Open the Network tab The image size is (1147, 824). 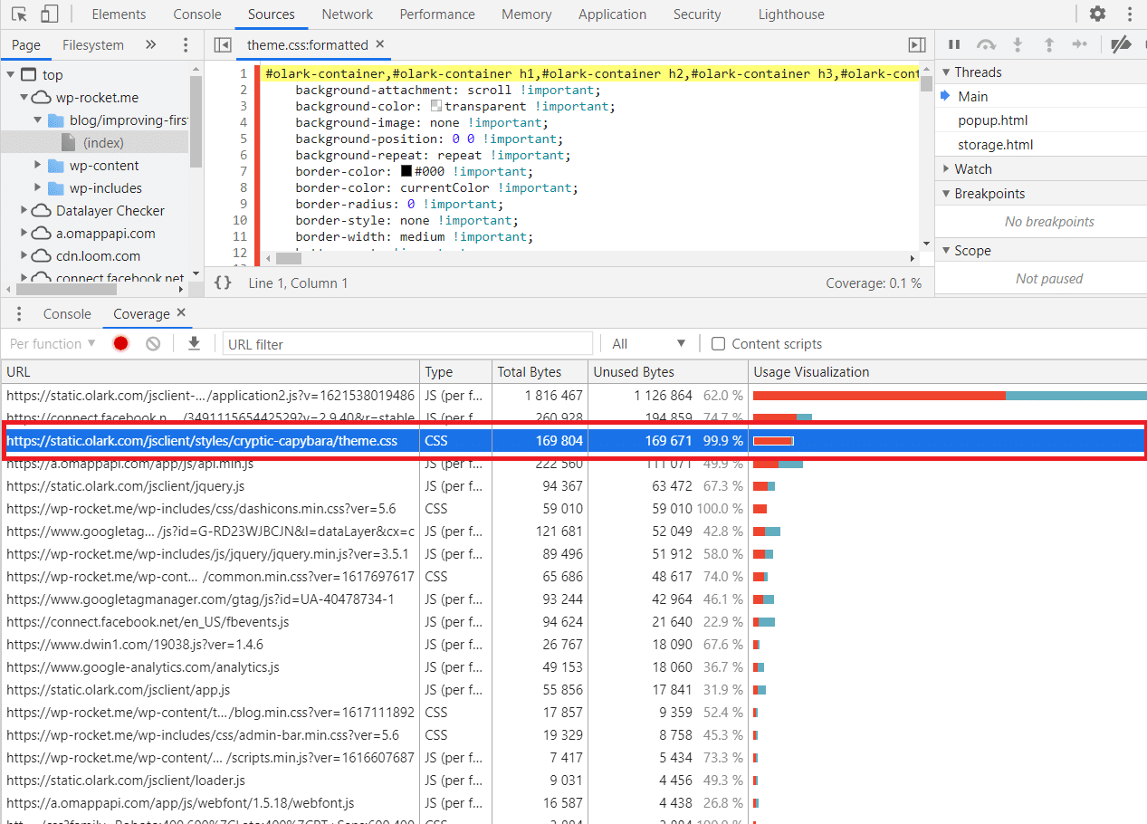pyautogui.click(x=348, y=14)
